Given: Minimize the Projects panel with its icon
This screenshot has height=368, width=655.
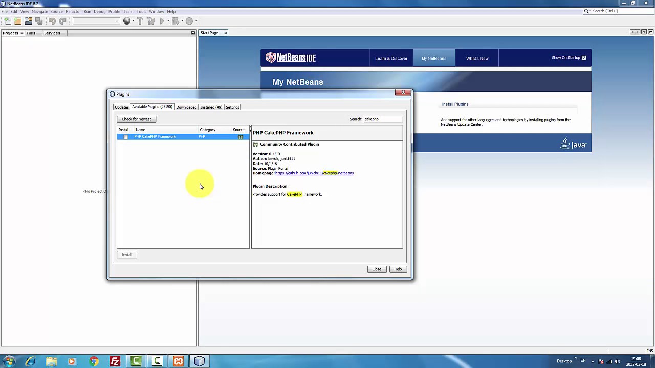Looking at the screenshot, I should point(193,33).
